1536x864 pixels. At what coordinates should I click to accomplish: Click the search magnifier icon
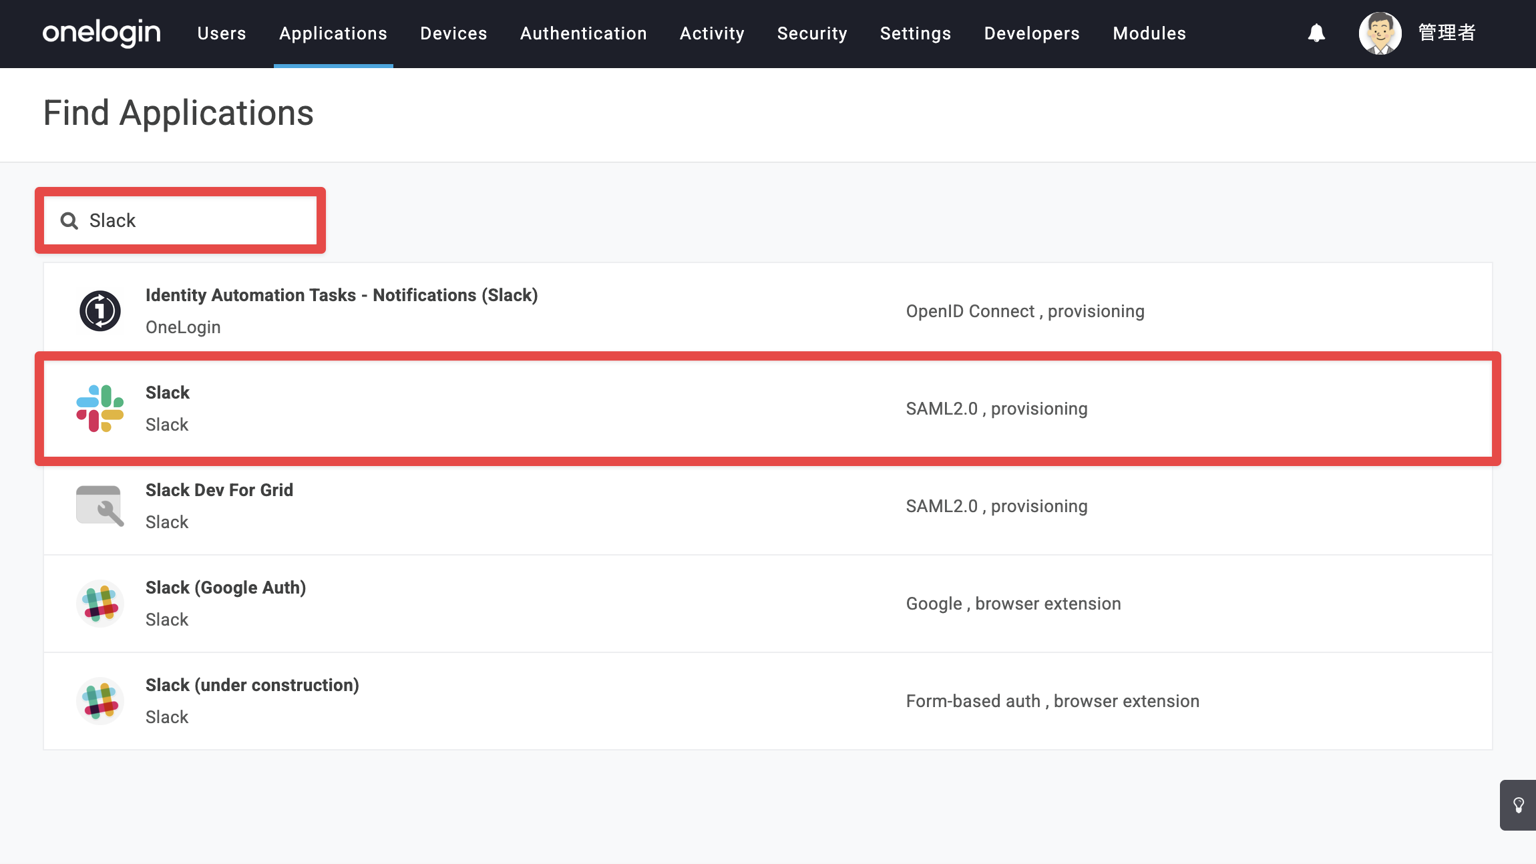tap(69, 220)
